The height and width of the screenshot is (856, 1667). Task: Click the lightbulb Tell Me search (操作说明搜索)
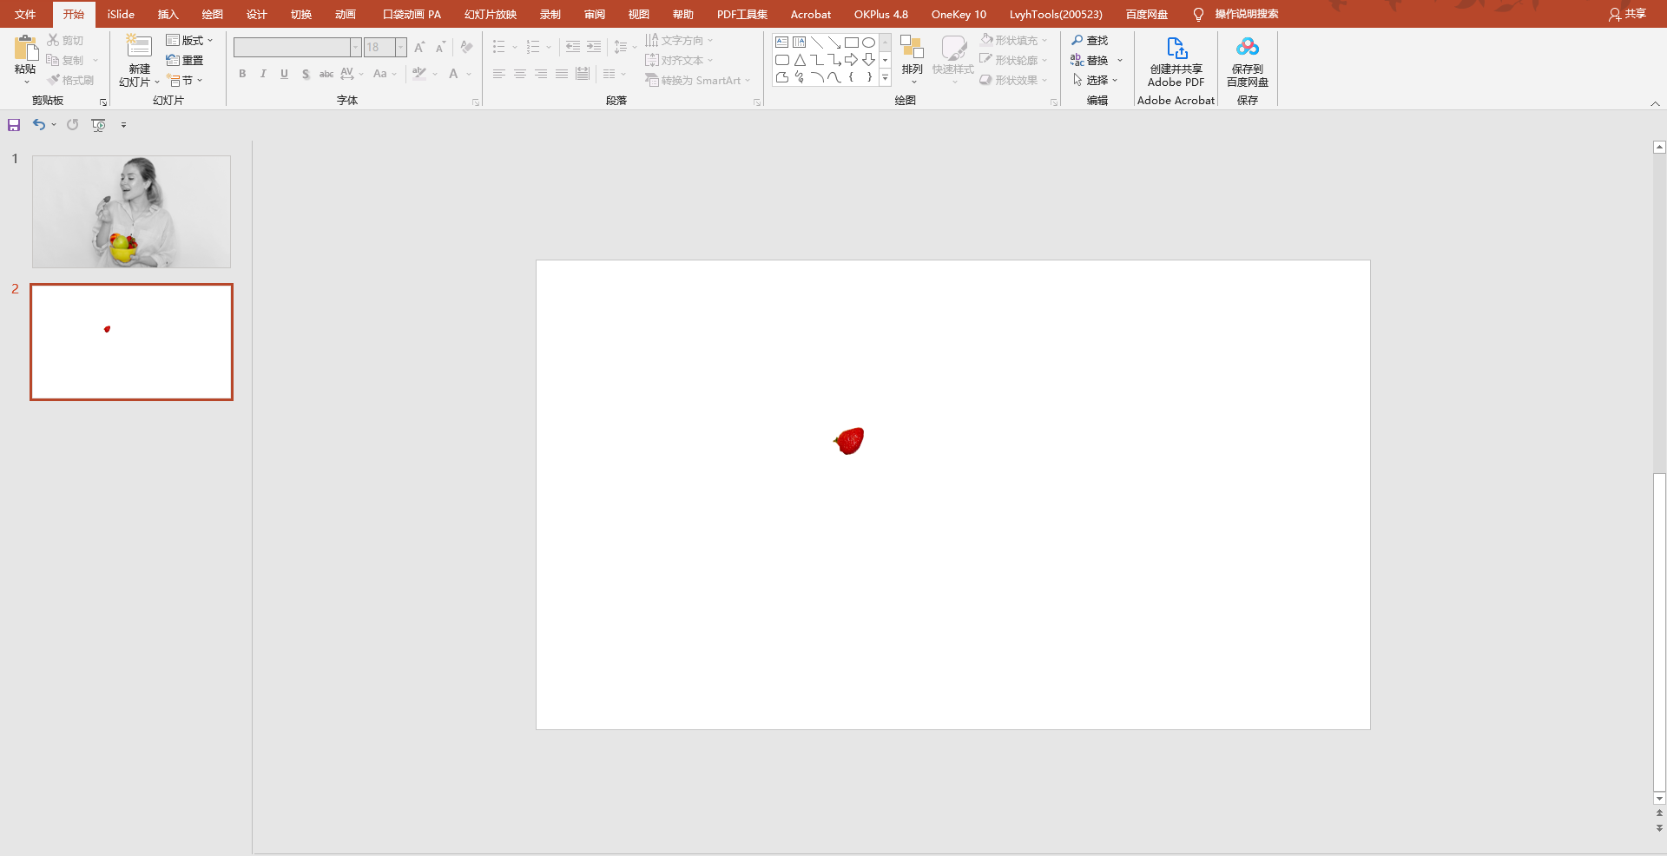click(1235, 14)
